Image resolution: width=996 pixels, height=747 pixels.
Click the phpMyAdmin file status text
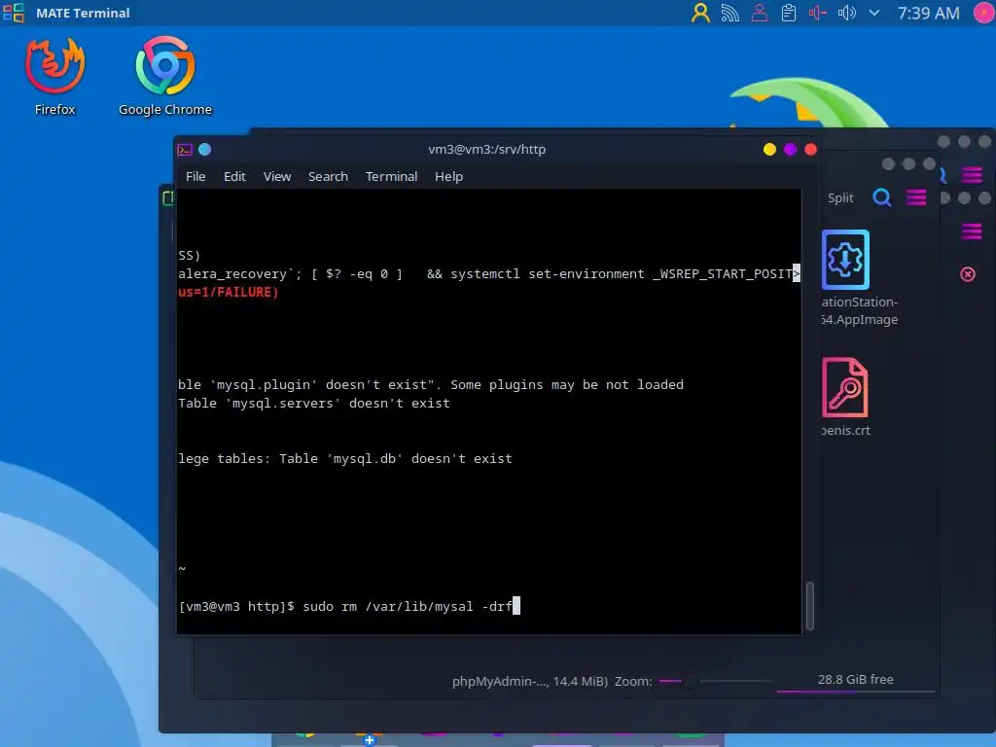[x=530, y=682]
